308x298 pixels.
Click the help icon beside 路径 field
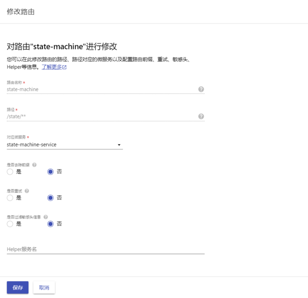coord(201,116)
